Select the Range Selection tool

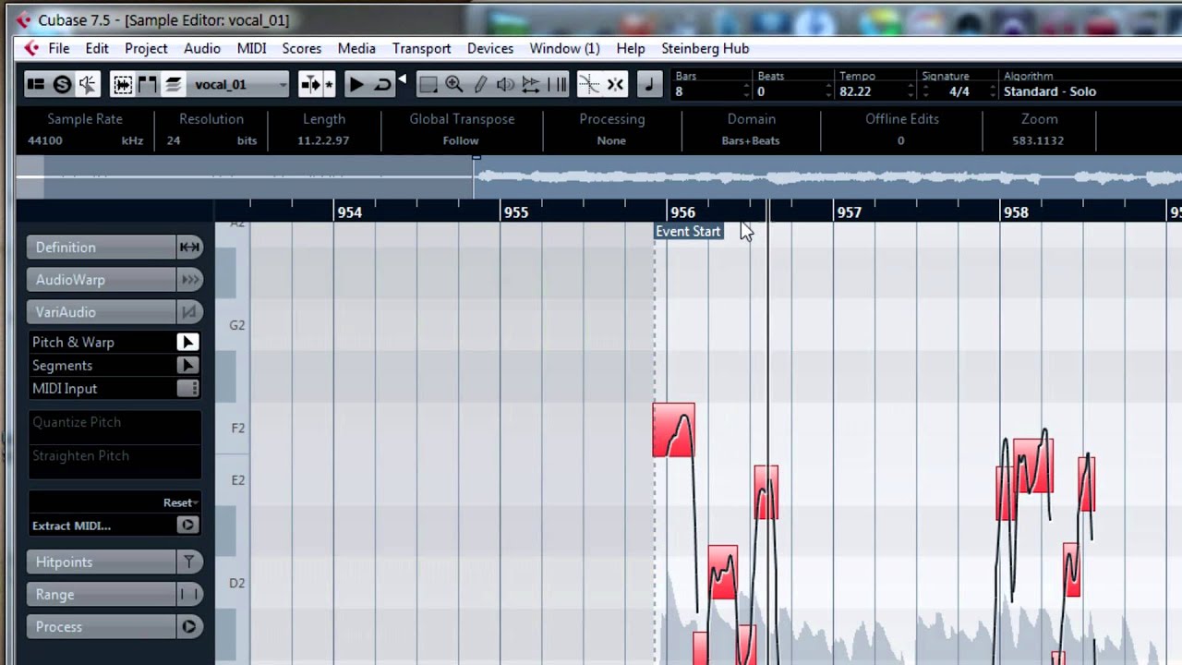(428, 85)
